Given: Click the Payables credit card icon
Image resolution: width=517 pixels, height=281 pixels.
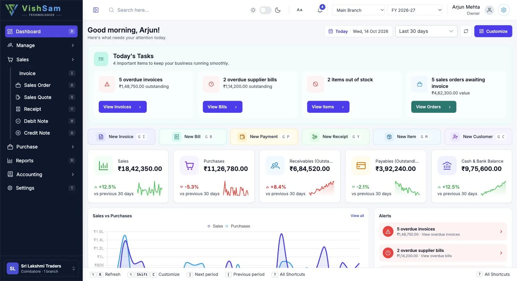Looking at the screenshot, I should (x=361, y=165).
